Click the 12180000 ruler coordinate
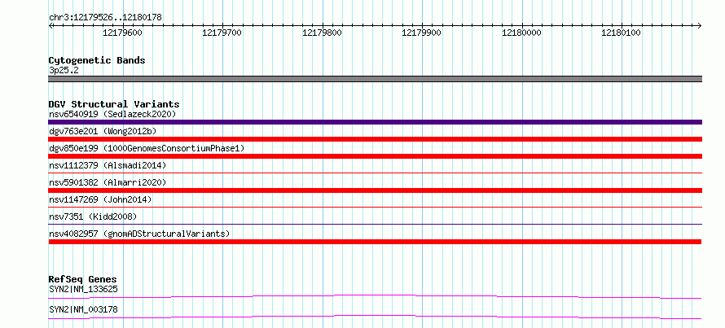This screenshot has height=328, width=725. pyautogui.click(x=521, y=33)
